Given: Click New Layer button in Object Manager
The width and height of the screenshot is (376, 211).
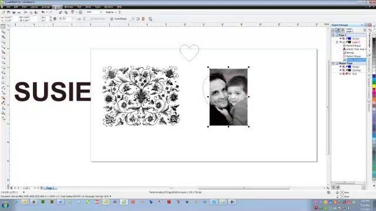Looking at the screenshot, I should pos(333,188).
